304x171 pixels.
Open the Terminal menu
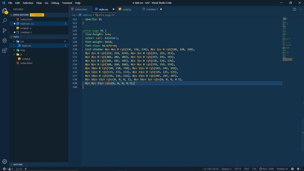(x=67, y=3)
